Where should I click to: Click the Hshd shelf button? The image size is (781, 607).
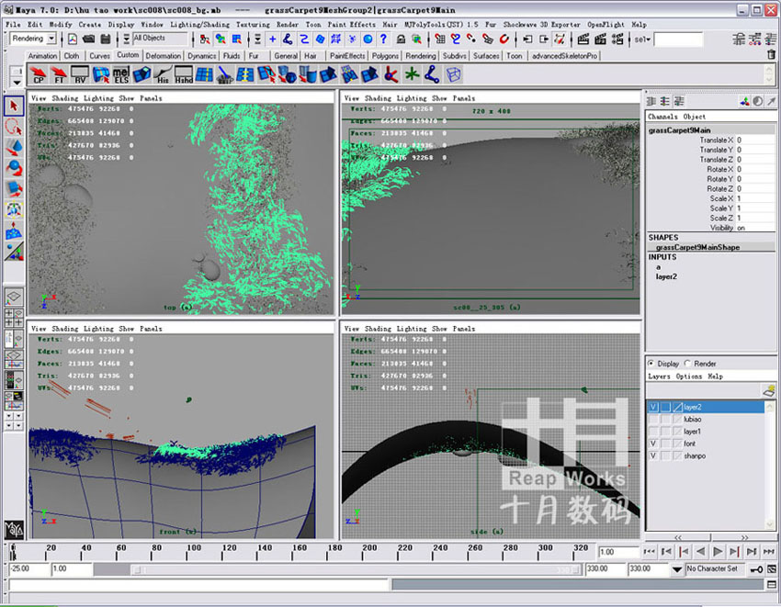183,74
